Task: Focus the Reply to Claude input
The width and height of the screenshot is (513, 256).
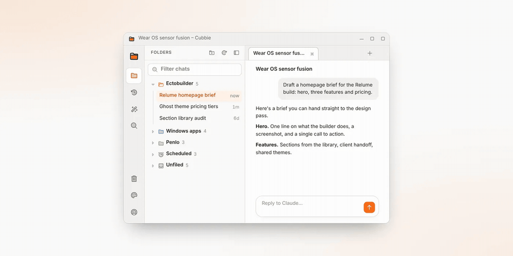Action: 317,206
